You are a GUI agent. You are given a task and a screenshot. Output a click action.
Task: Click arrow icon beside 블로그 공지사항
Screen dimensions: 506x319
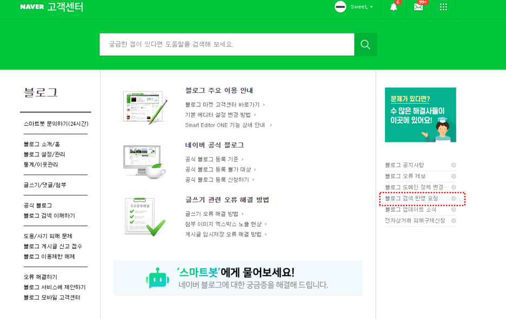[x=454, y=165]
